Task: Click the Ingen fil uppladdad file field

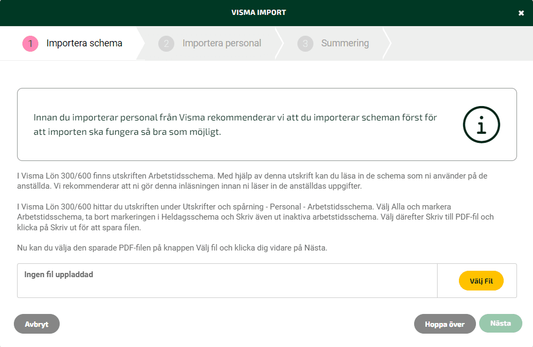Action: [x=227, y=281]
